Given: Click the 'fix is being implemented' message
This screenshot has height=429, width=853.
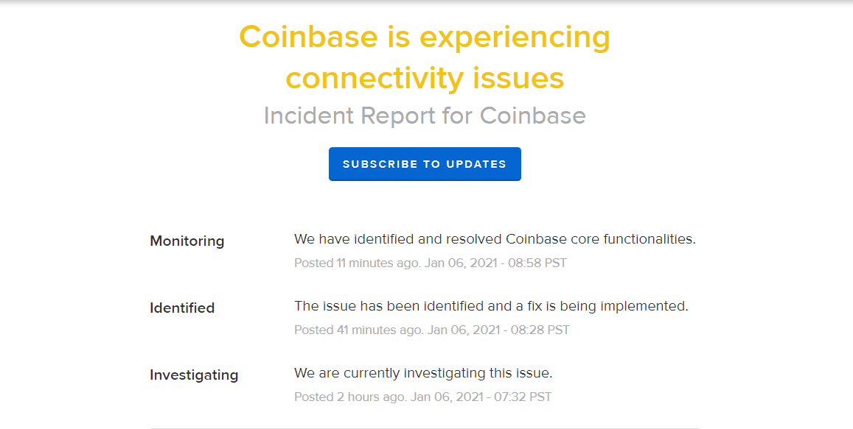Looking at the screenshot, I should point(590,306).
